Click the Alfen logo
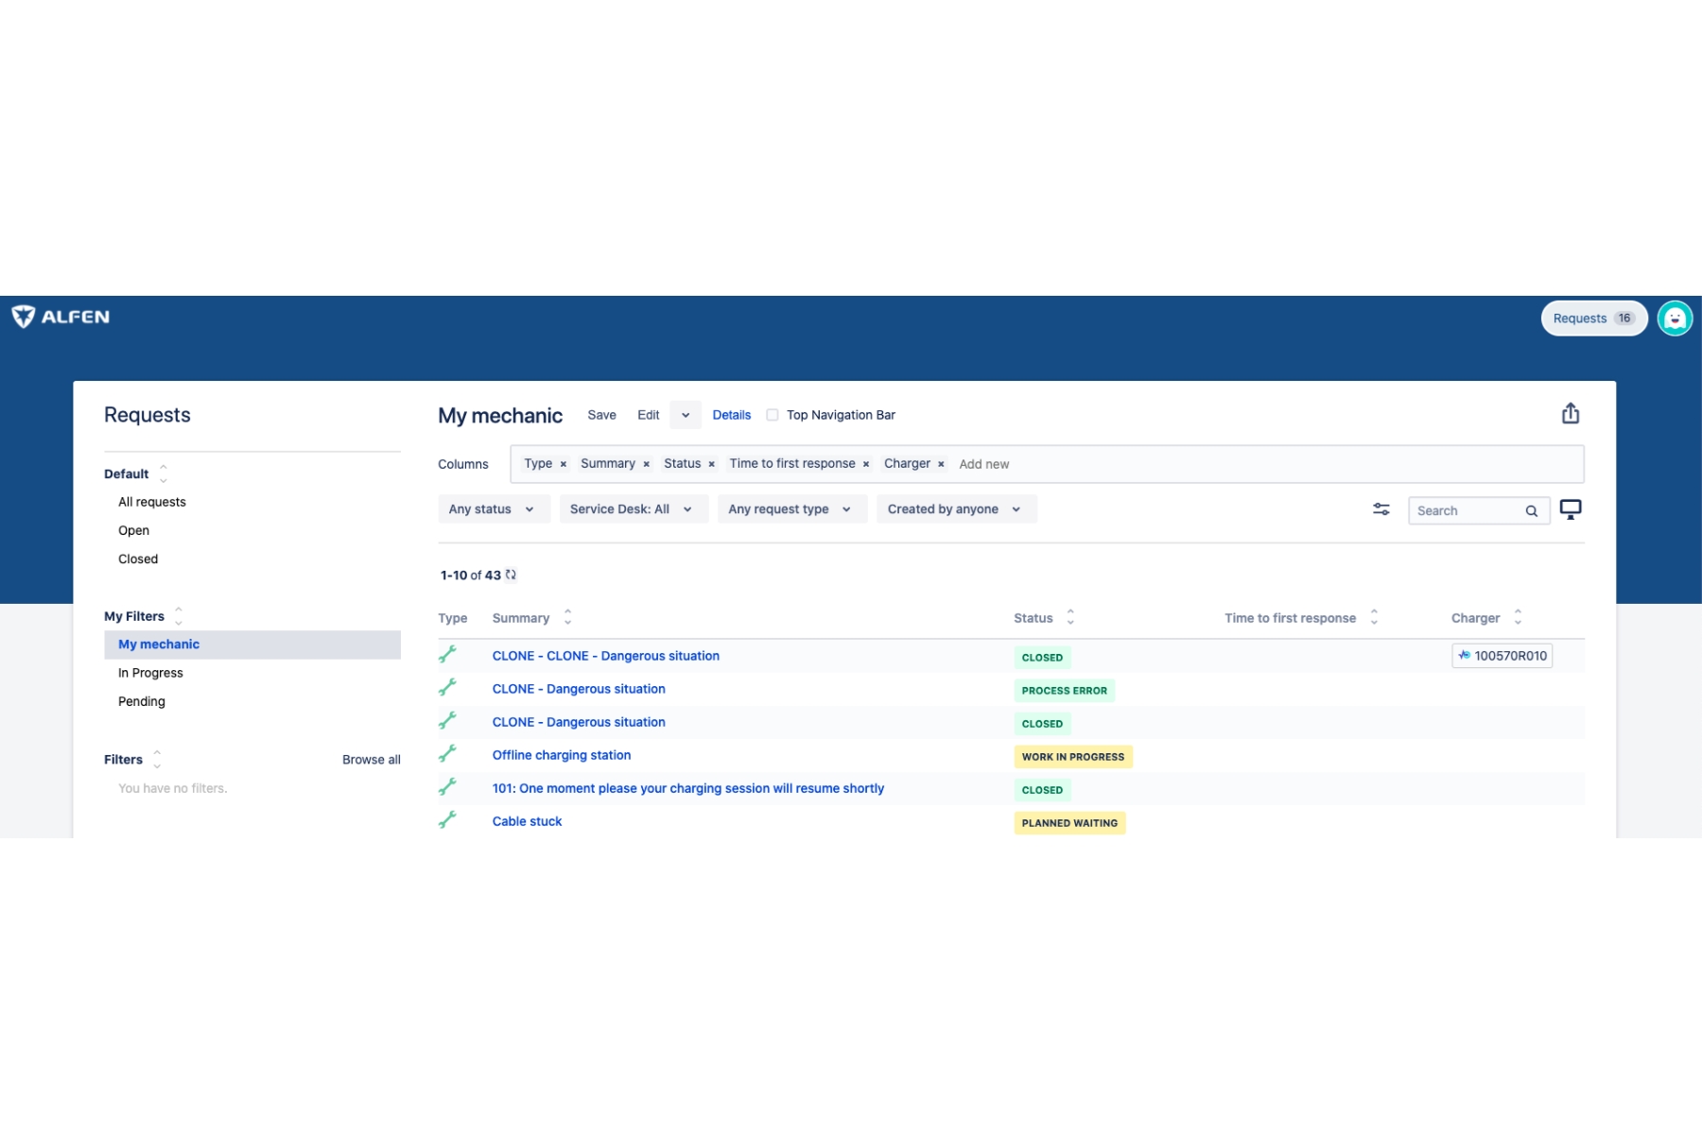 pos(61,317)
